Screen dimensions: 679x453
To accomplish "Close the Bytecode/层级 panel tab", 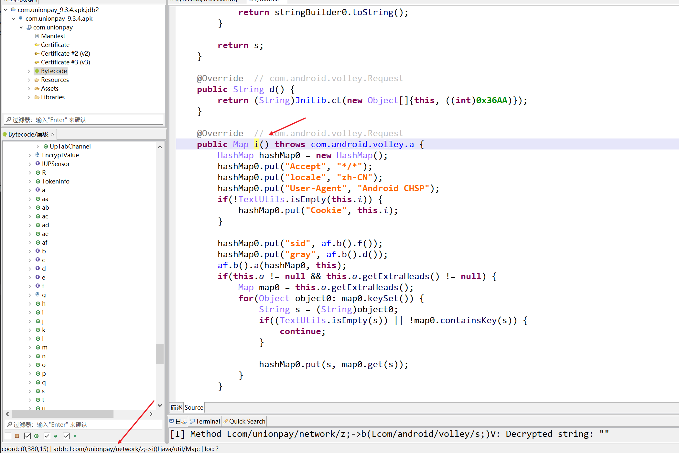I will (x=53, y=134).
